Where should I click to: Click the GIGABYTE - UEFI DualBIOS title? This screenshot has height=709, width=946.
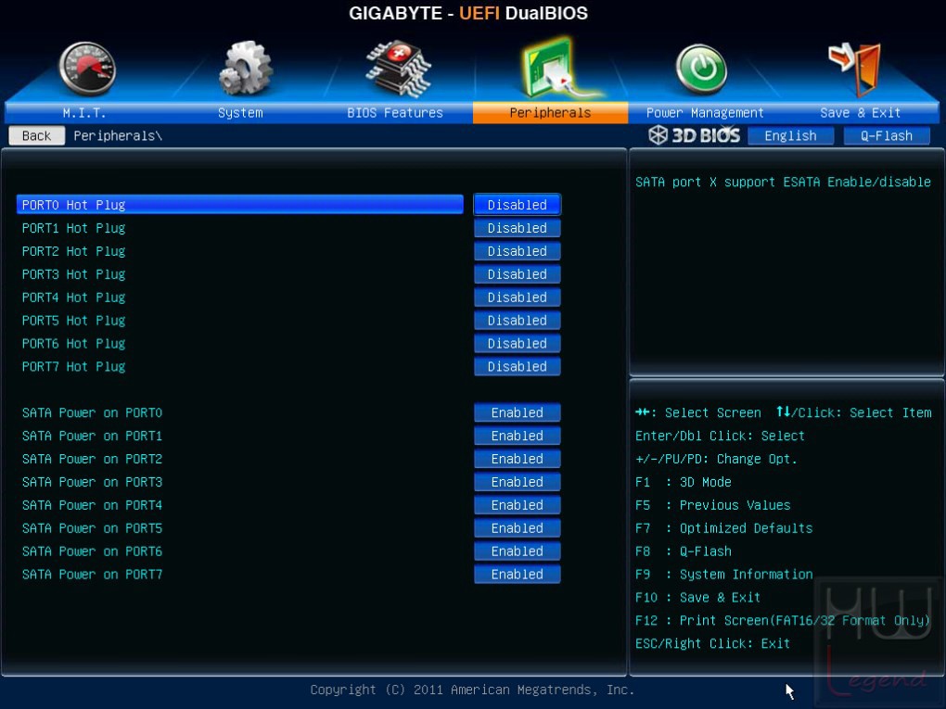[x=468, y=13]
